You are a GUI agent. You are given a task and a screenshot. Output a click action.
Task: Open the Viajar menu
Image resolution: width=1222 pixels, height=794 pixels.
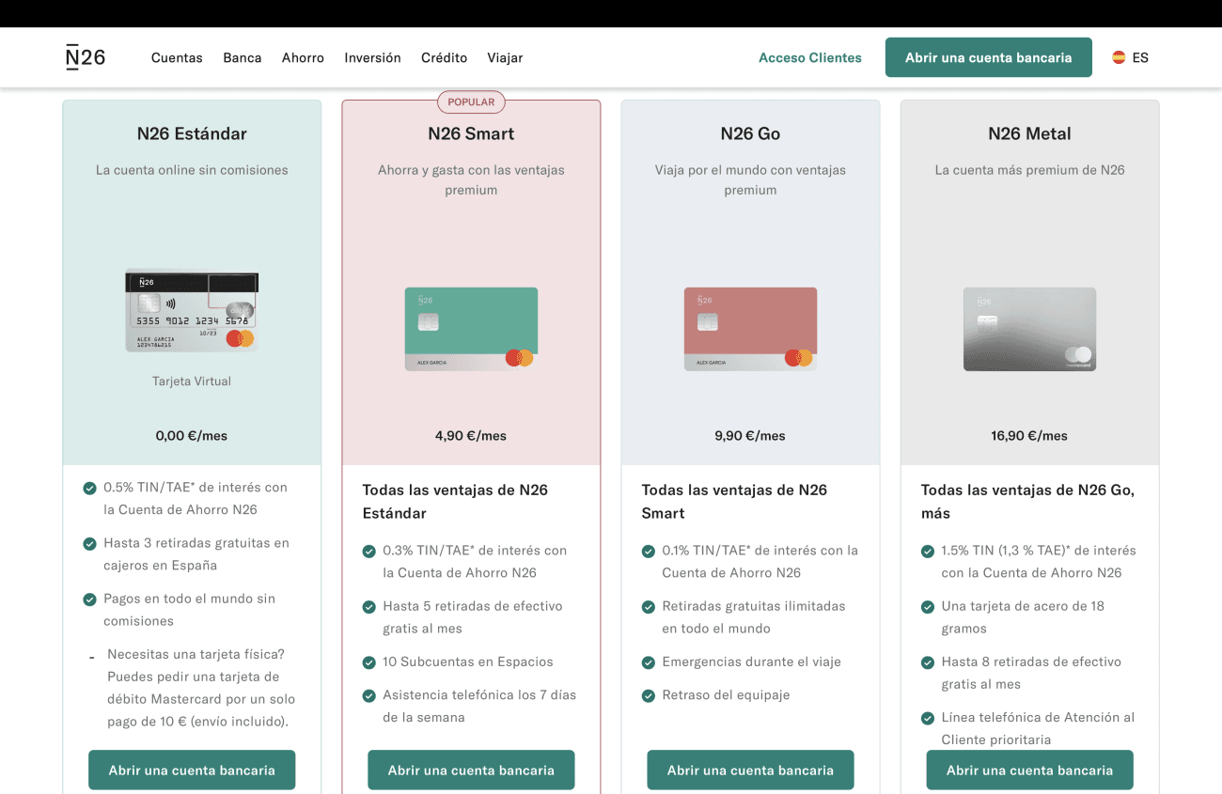point(505,57)
